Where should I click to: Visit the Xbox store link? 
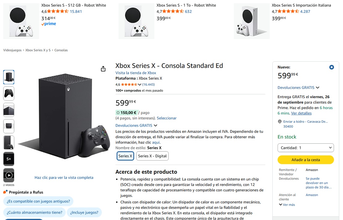(136, 73)
